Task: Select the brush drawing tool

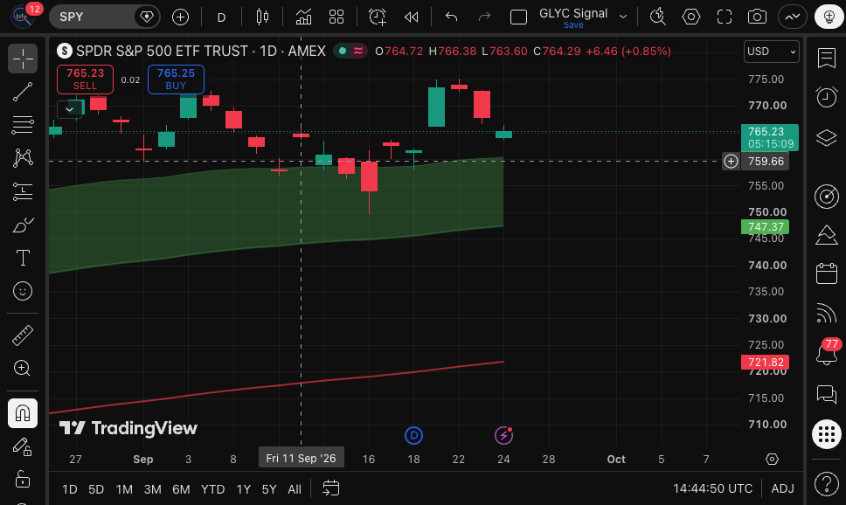Action: pos(23,225)
